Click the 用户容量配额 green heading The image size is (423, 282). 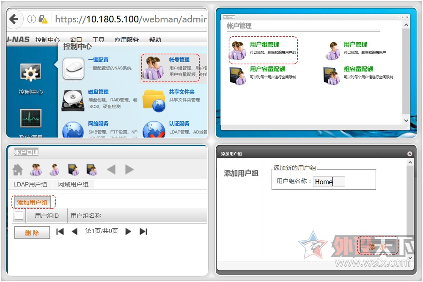(x=267, y=69)
